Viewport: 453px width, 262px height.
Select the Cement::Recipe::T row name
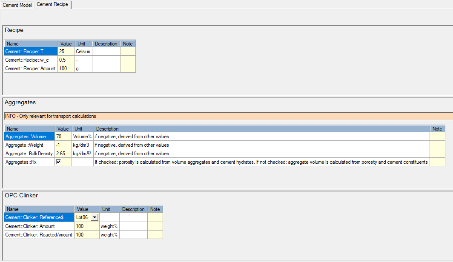click(x=31, y=51)
